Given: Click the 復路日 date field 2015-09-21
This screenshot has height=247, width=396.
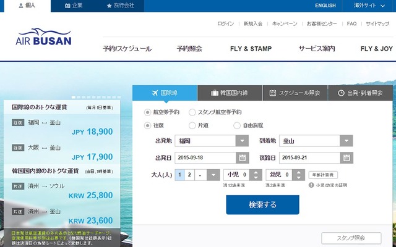Looking at the screenshot, I should coord(309,158).
